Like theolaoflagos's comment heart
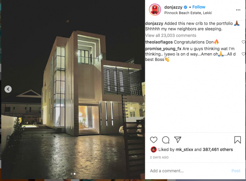246x181 pixels. pos(244,42)
